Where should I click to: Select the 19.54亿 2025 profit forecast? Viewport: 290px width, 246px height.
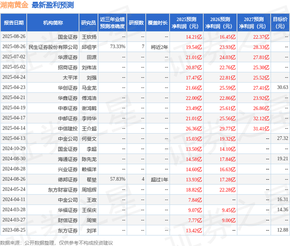pos(193,47)
